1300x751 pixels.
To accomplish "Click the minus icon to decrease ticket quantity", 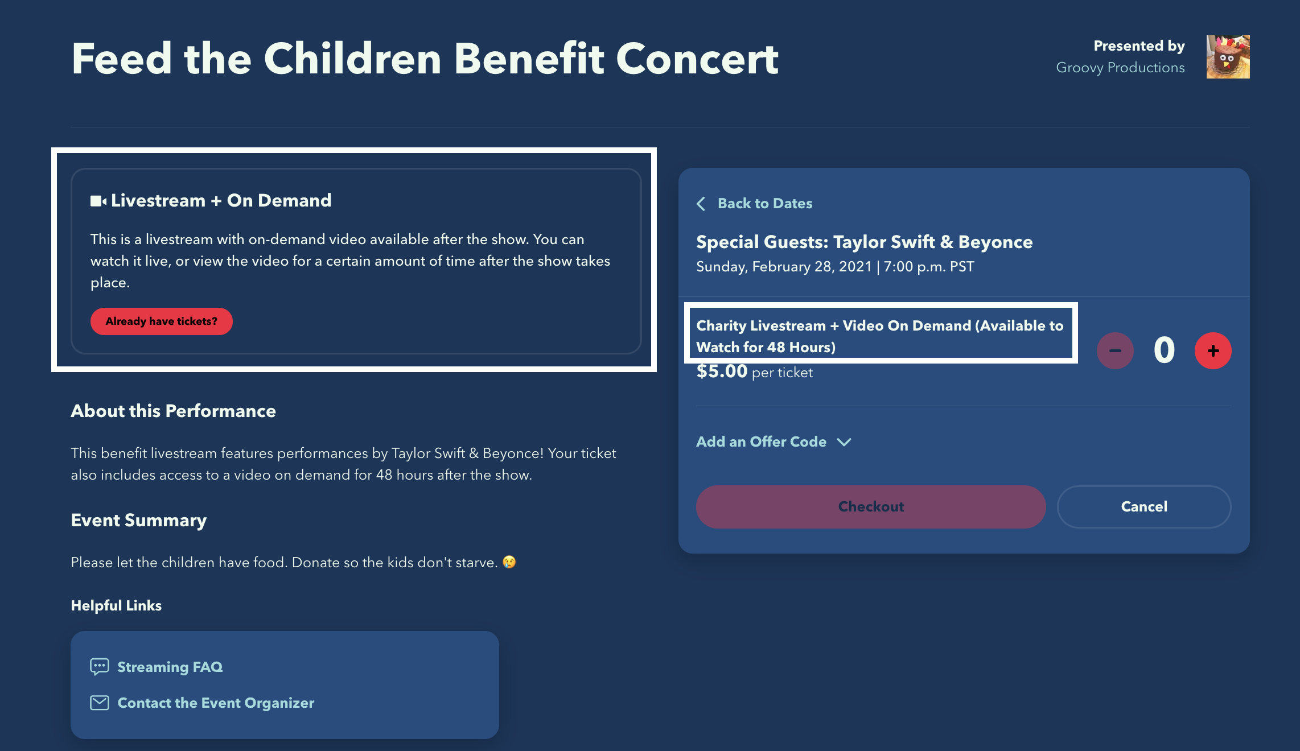I will click(1115, 350).
